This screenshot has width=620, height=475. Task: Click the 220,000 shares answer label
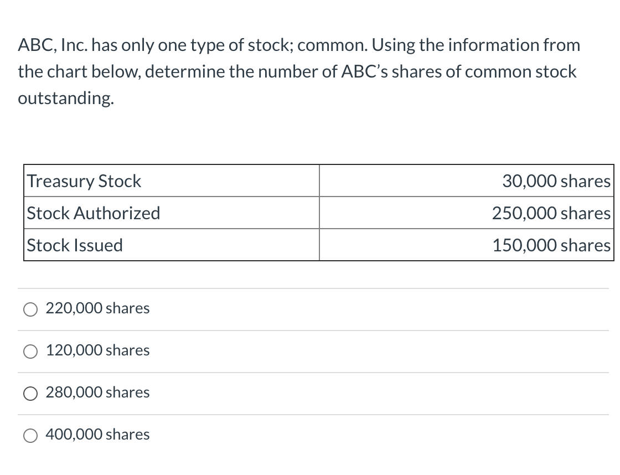[97, 308]
